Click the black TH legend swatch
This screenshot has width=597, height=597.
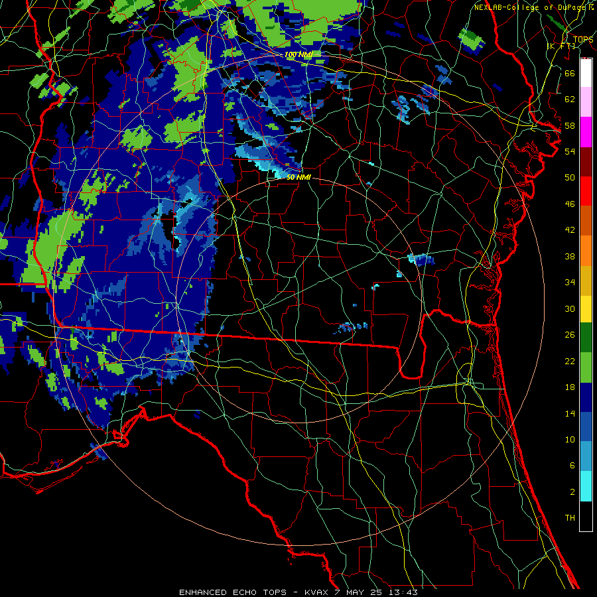(x=586, y=516)
